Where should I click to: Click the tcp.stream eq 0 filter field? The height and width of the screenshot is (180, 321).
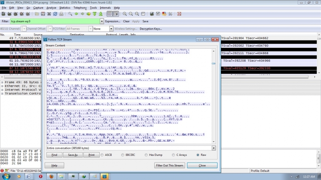pos(55,21)
